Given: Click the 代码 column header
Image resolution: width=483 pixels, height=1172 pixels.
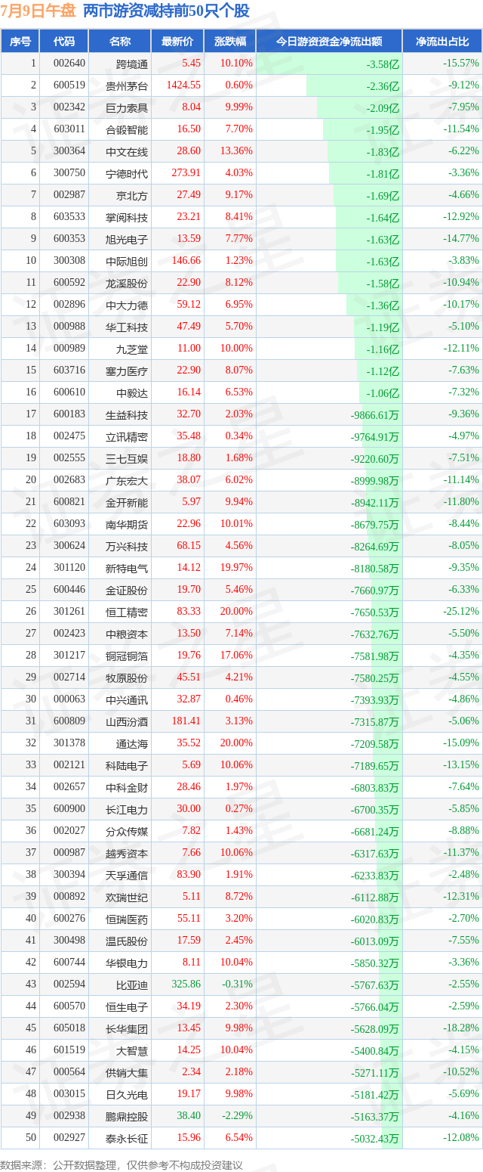Looking at the screenshot, I should pyautogui.click(x=64, y=42).
